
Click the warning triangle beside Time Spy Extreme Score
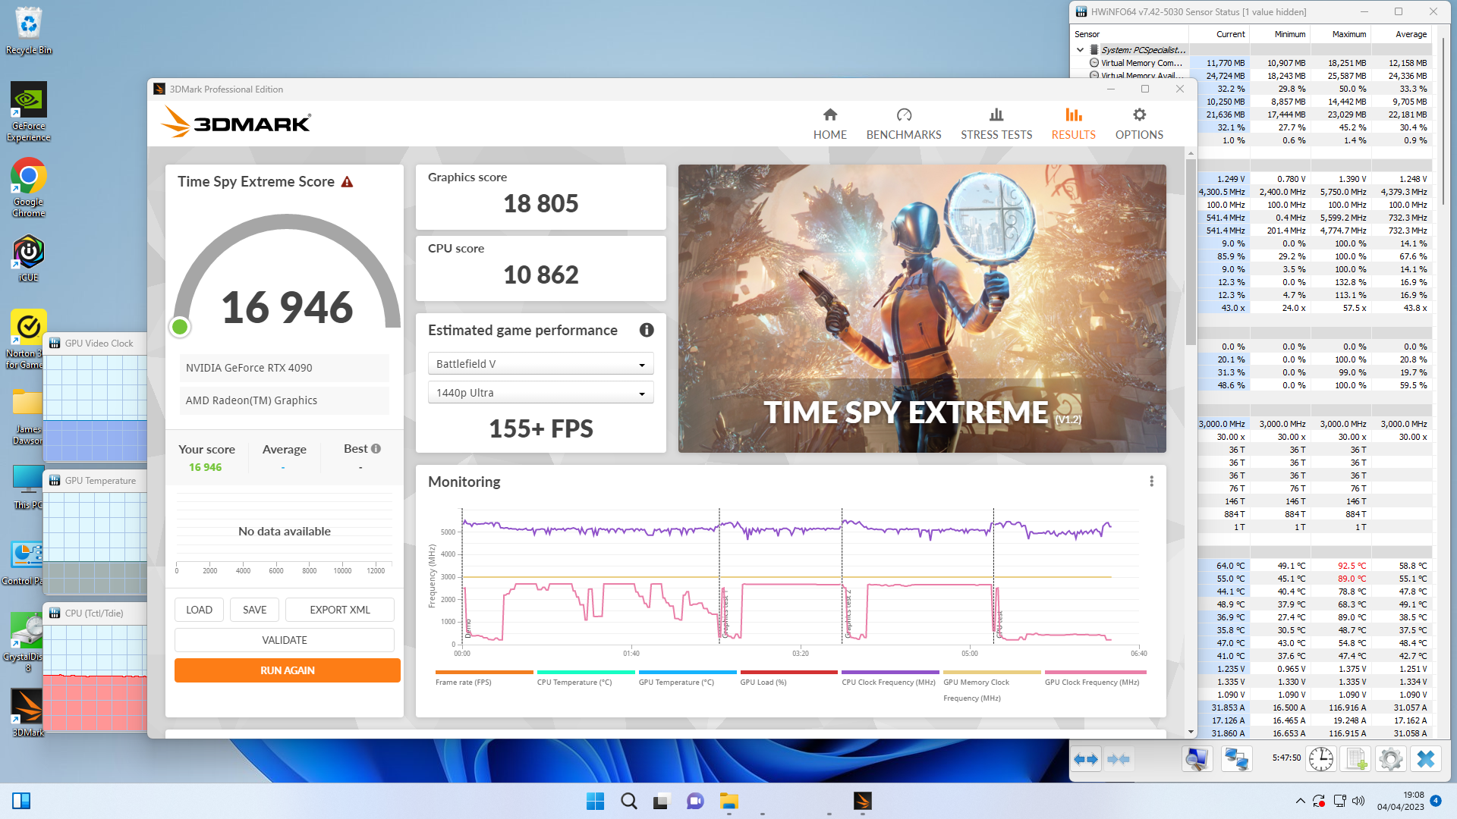click(x=347, y=182)
